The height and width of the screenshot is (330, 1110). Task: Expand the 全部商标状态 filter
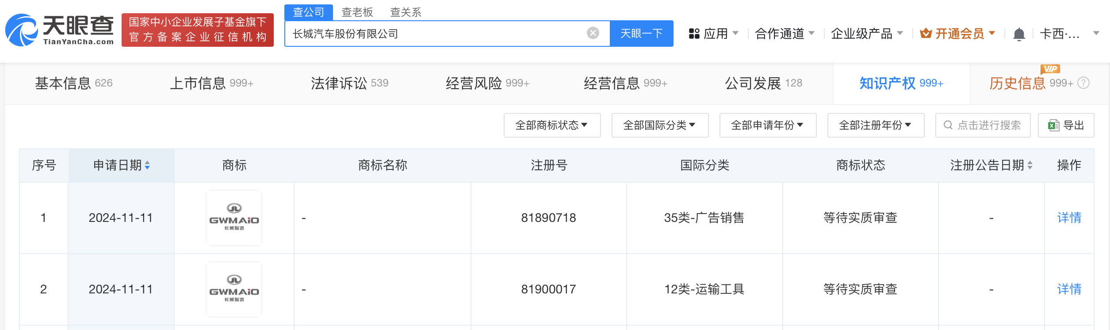point(551,125)
